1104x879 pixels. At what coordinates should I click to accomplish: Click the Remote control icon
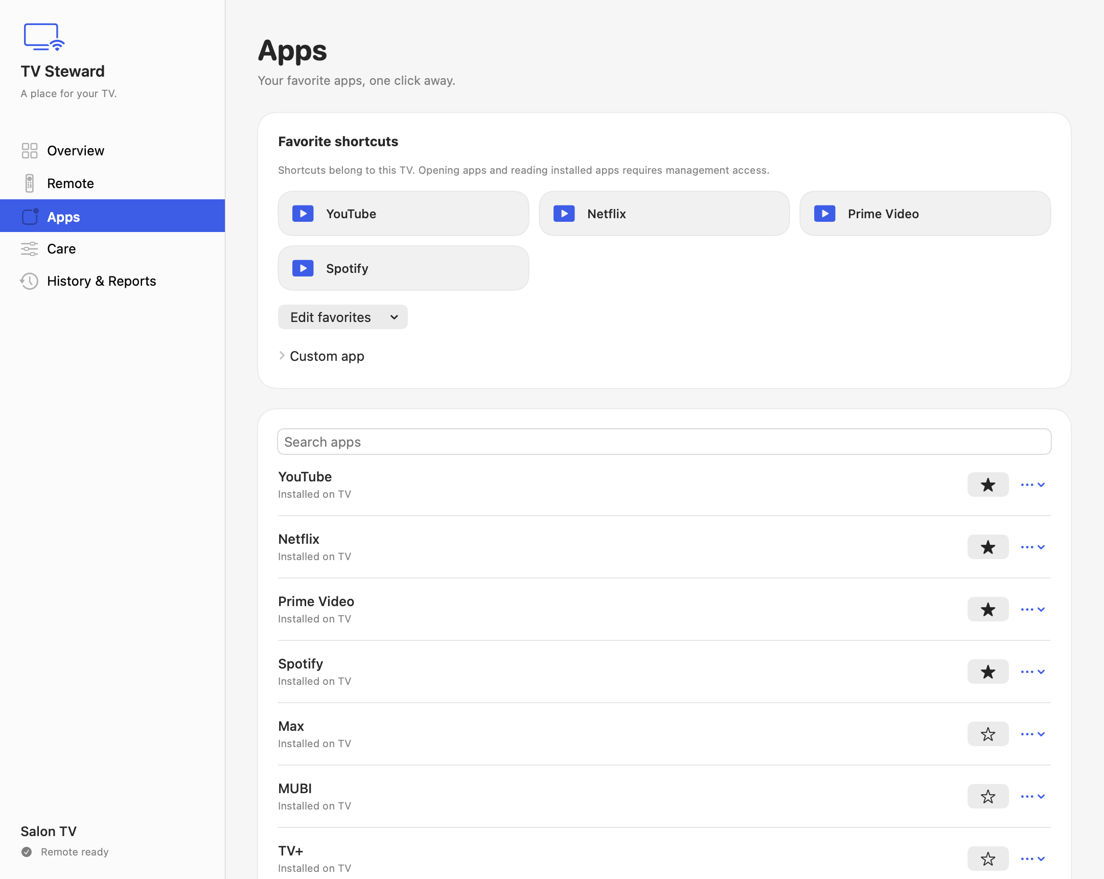pyautogui.click(x=30, y=183)
